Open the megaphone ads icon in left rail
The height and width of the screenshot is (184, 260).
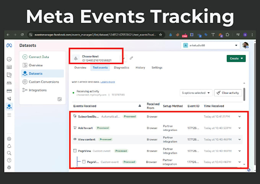pos(9,99)
